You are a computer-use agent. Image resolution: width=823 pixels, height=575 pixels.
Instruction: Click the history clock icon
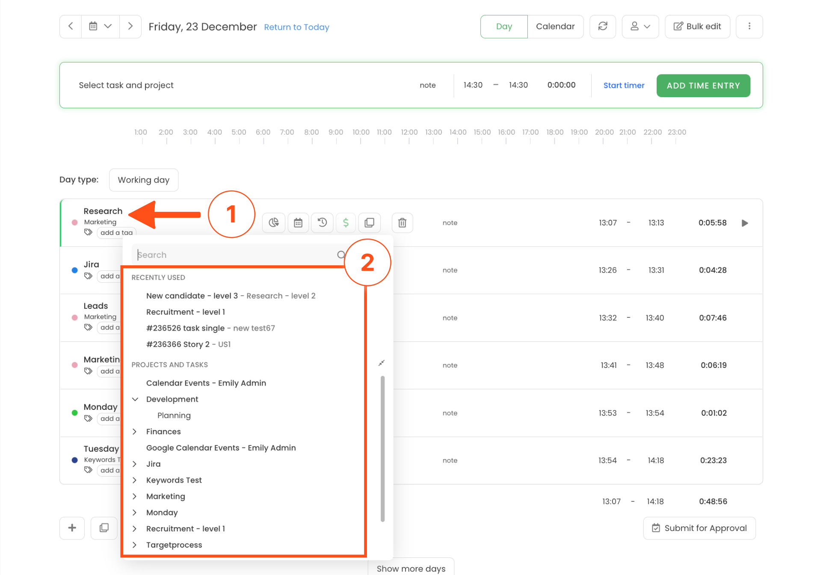tap(322, 222)
